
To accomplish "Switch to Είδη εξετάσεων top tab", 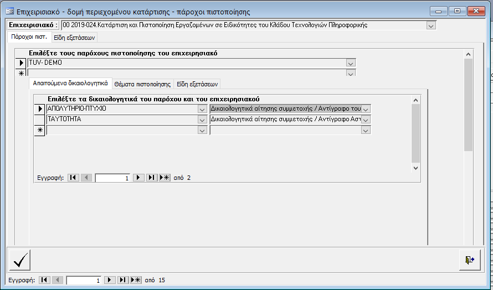I will tap(74, 38).
